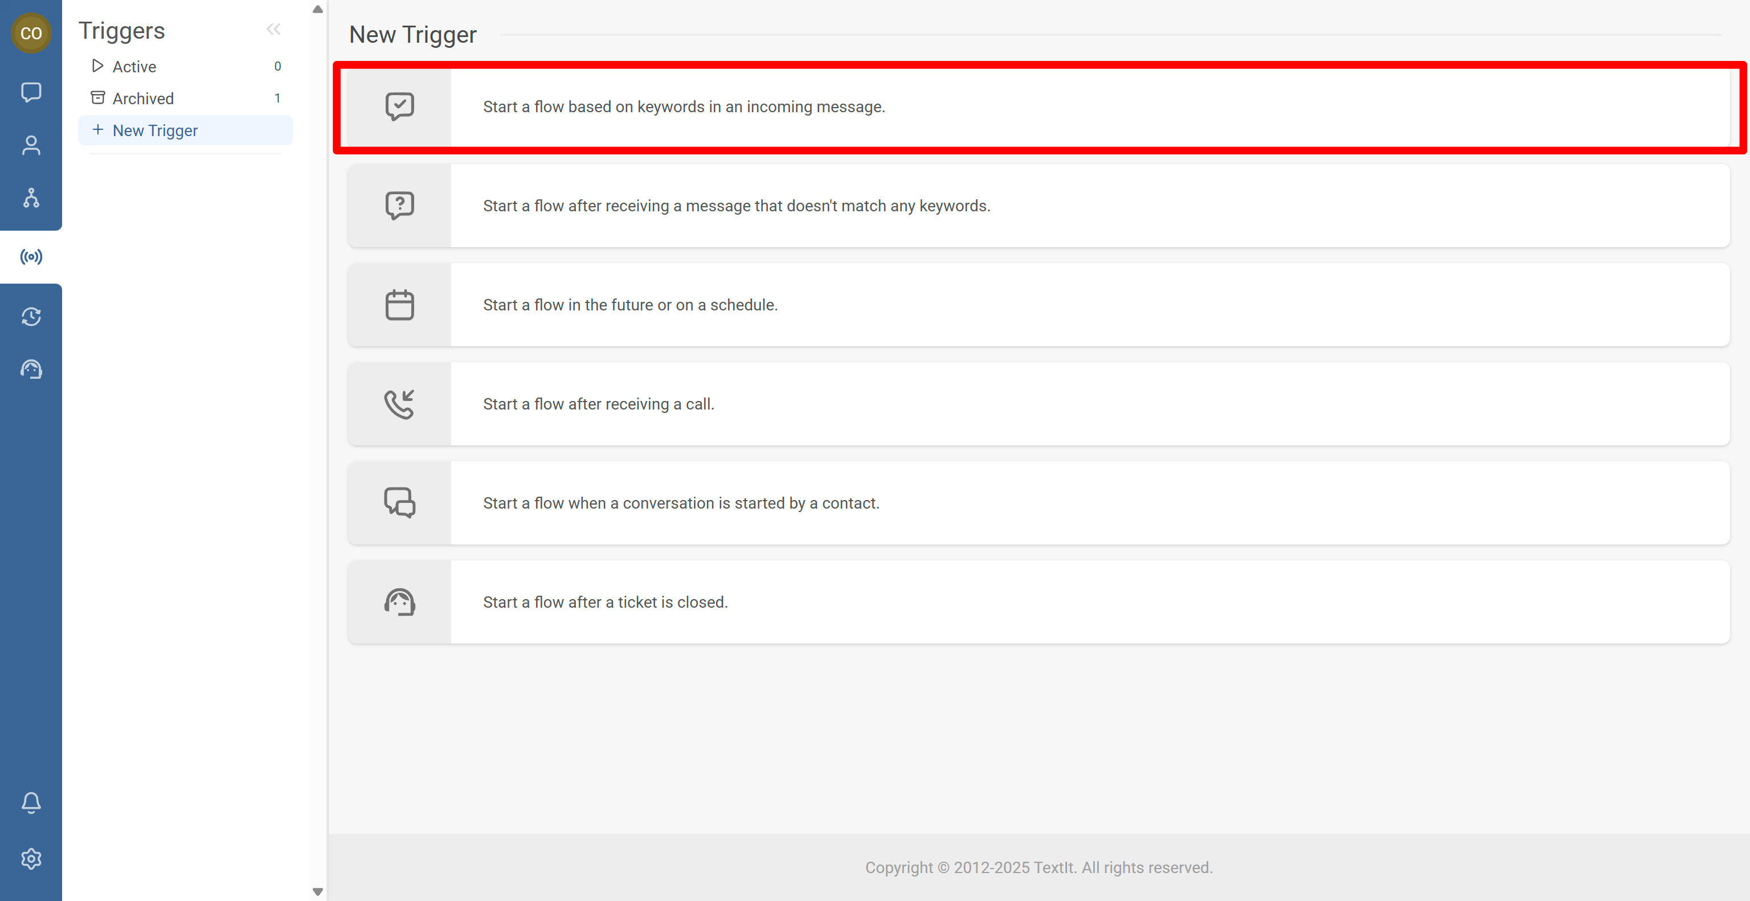1750x901 pixels.
Task: Open Flows via the flow diagram icon
Action: click(31, 199)
